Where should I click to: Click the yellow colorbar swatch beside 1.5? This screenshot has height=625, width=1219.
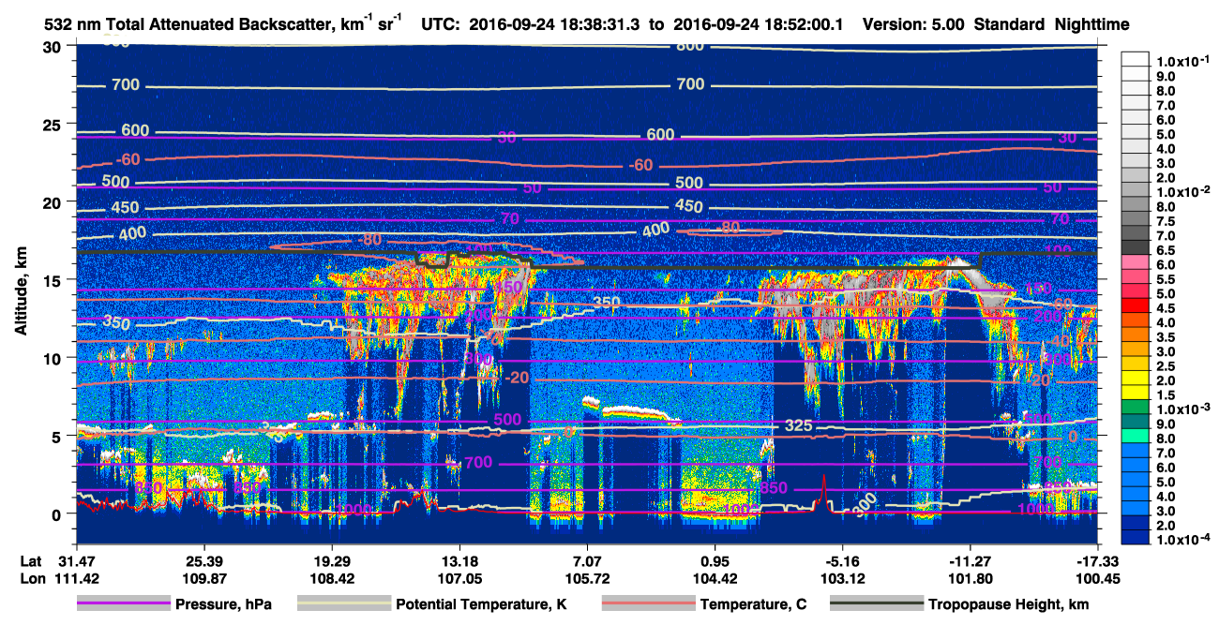1136,392
